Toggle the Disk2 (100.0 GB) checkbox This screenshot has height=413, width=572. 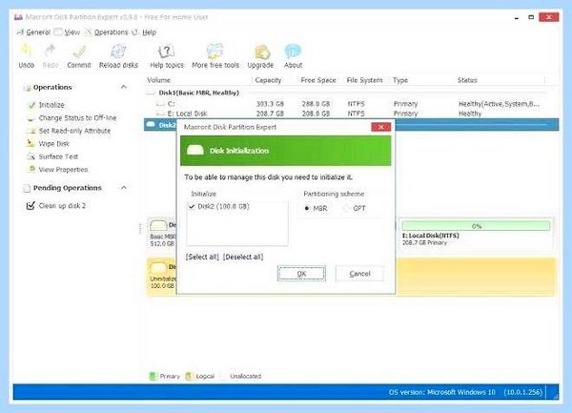click(x=192, y=206)
